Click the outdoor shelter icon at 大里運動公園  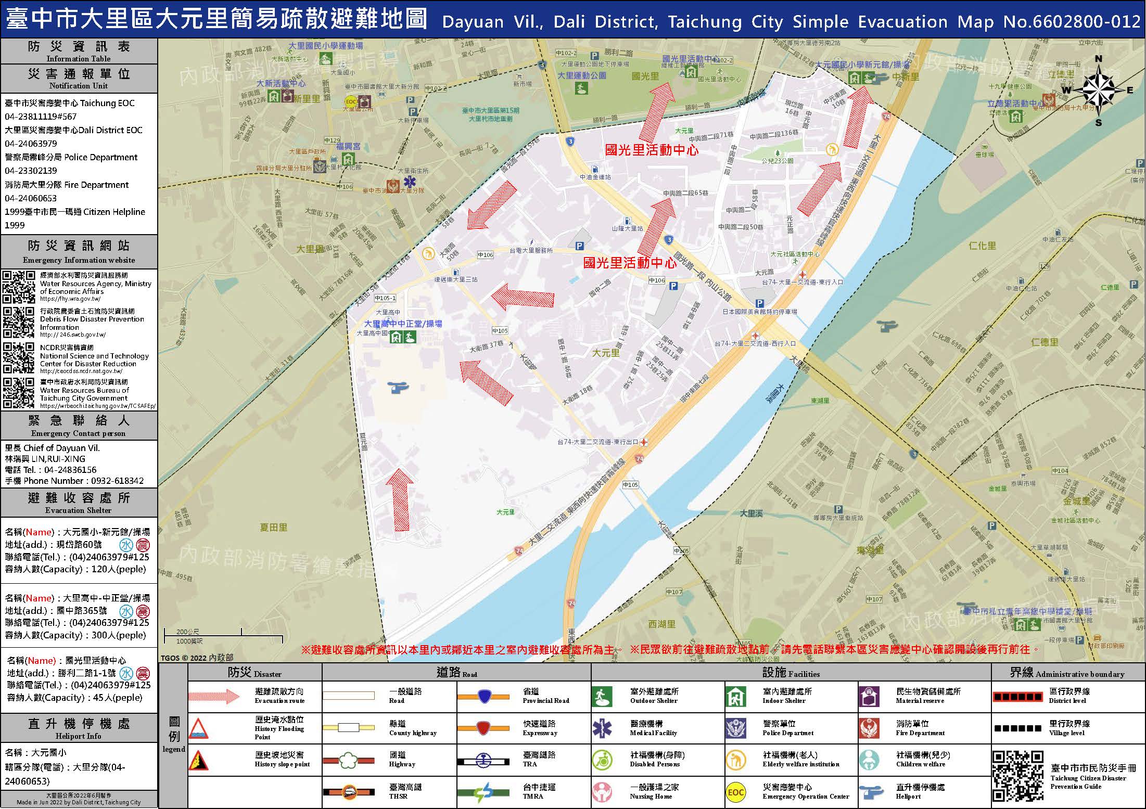(581, 87)
